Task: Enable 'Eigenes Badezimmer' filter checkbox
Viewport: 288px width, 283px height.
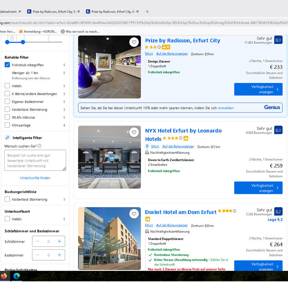Action: click(7, 102)
